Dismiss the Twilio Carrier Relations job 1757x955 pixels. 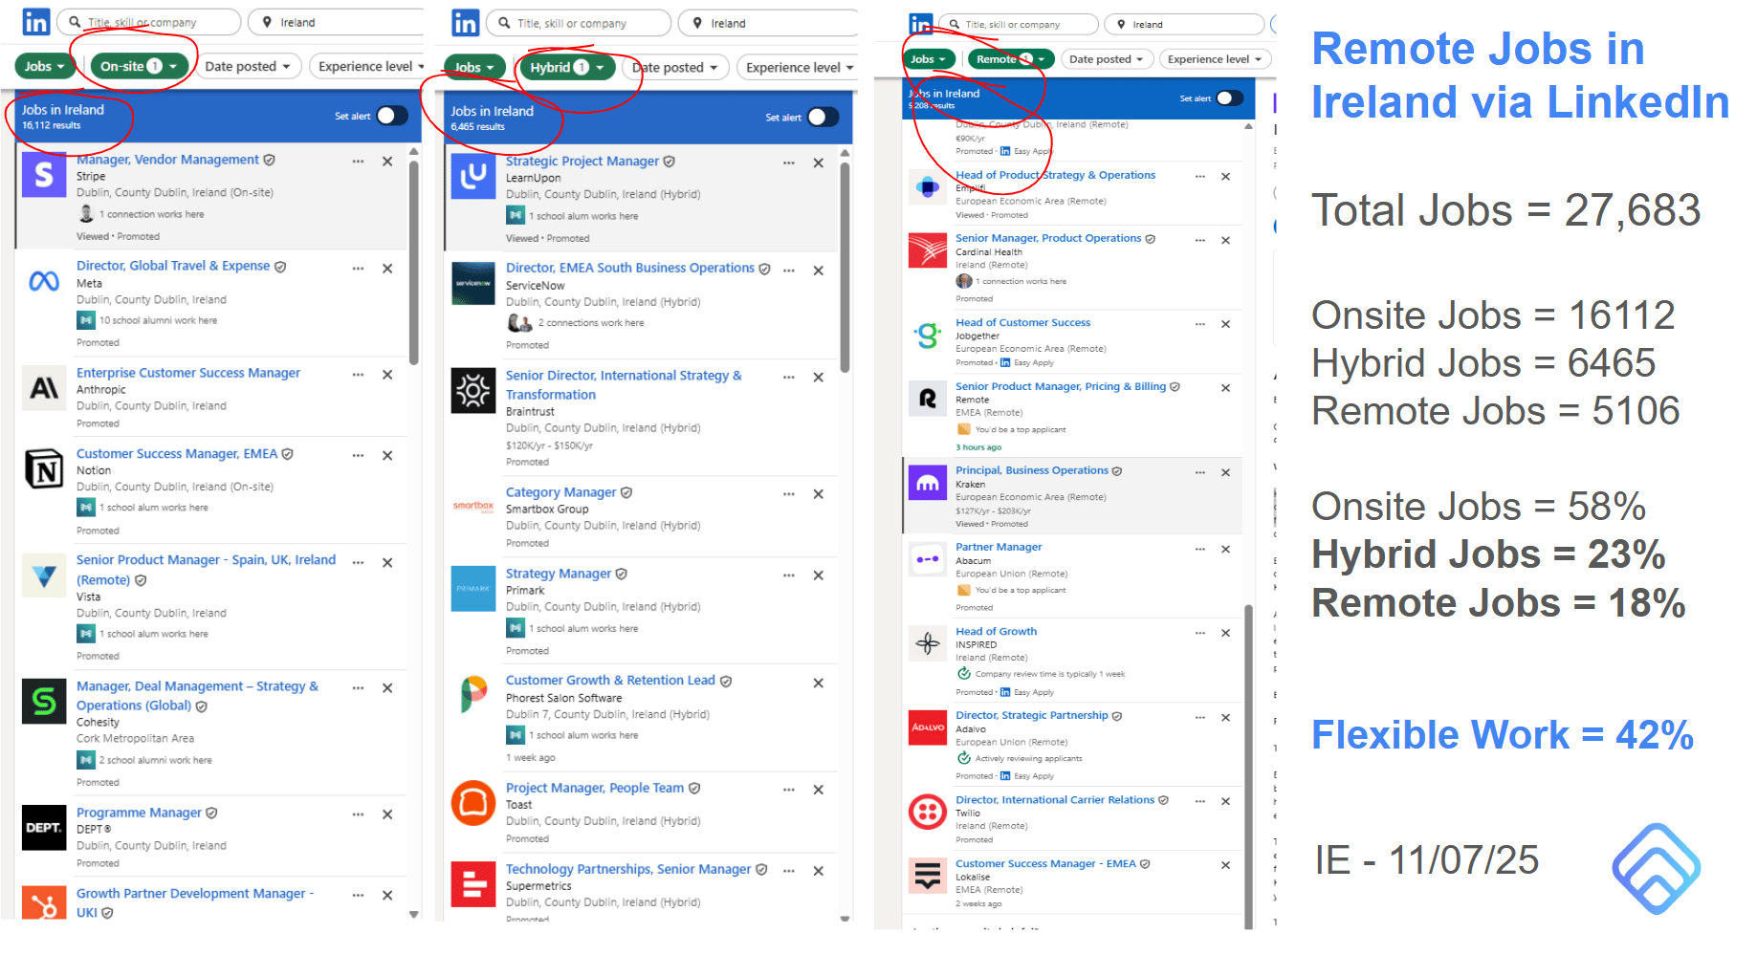click(x=1225, y=801)
